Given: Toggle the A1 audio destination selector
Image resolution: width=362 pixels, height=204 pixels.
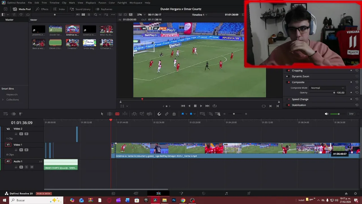Looking at the screenshot, I should coord(8,161).
